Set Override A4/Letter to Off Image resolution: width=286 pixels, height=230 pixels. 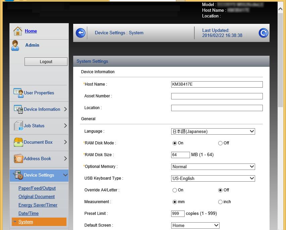pos(220,190)
